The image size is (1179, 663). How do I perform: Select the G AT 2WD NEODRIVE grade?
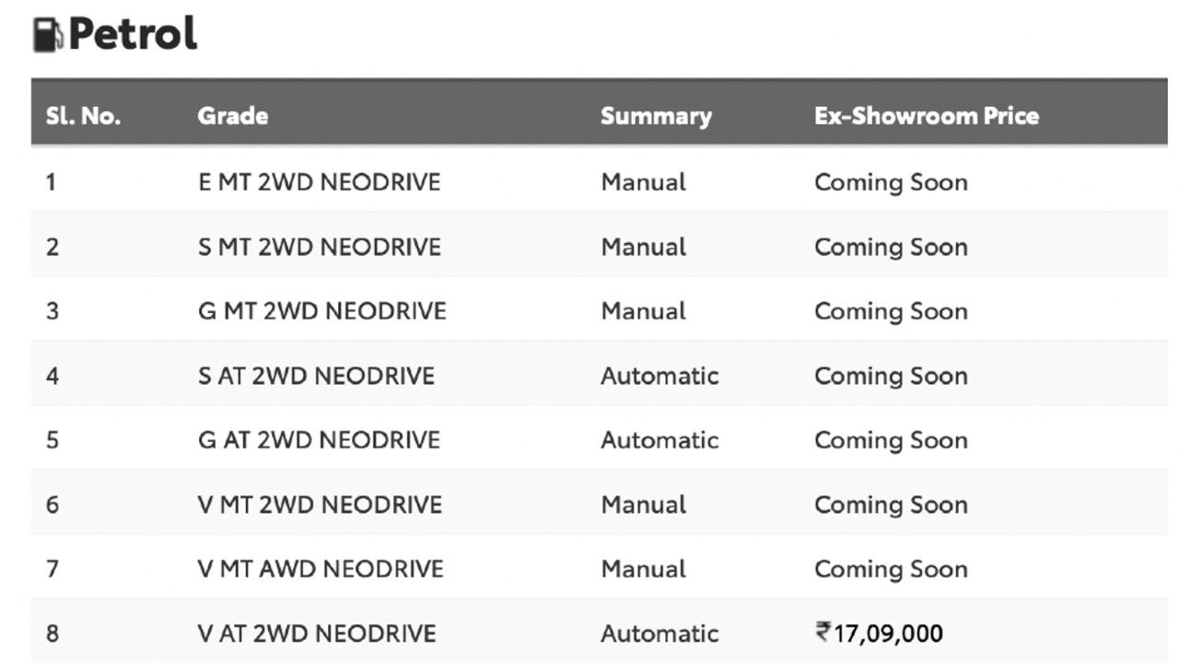(x=319, y=440)
